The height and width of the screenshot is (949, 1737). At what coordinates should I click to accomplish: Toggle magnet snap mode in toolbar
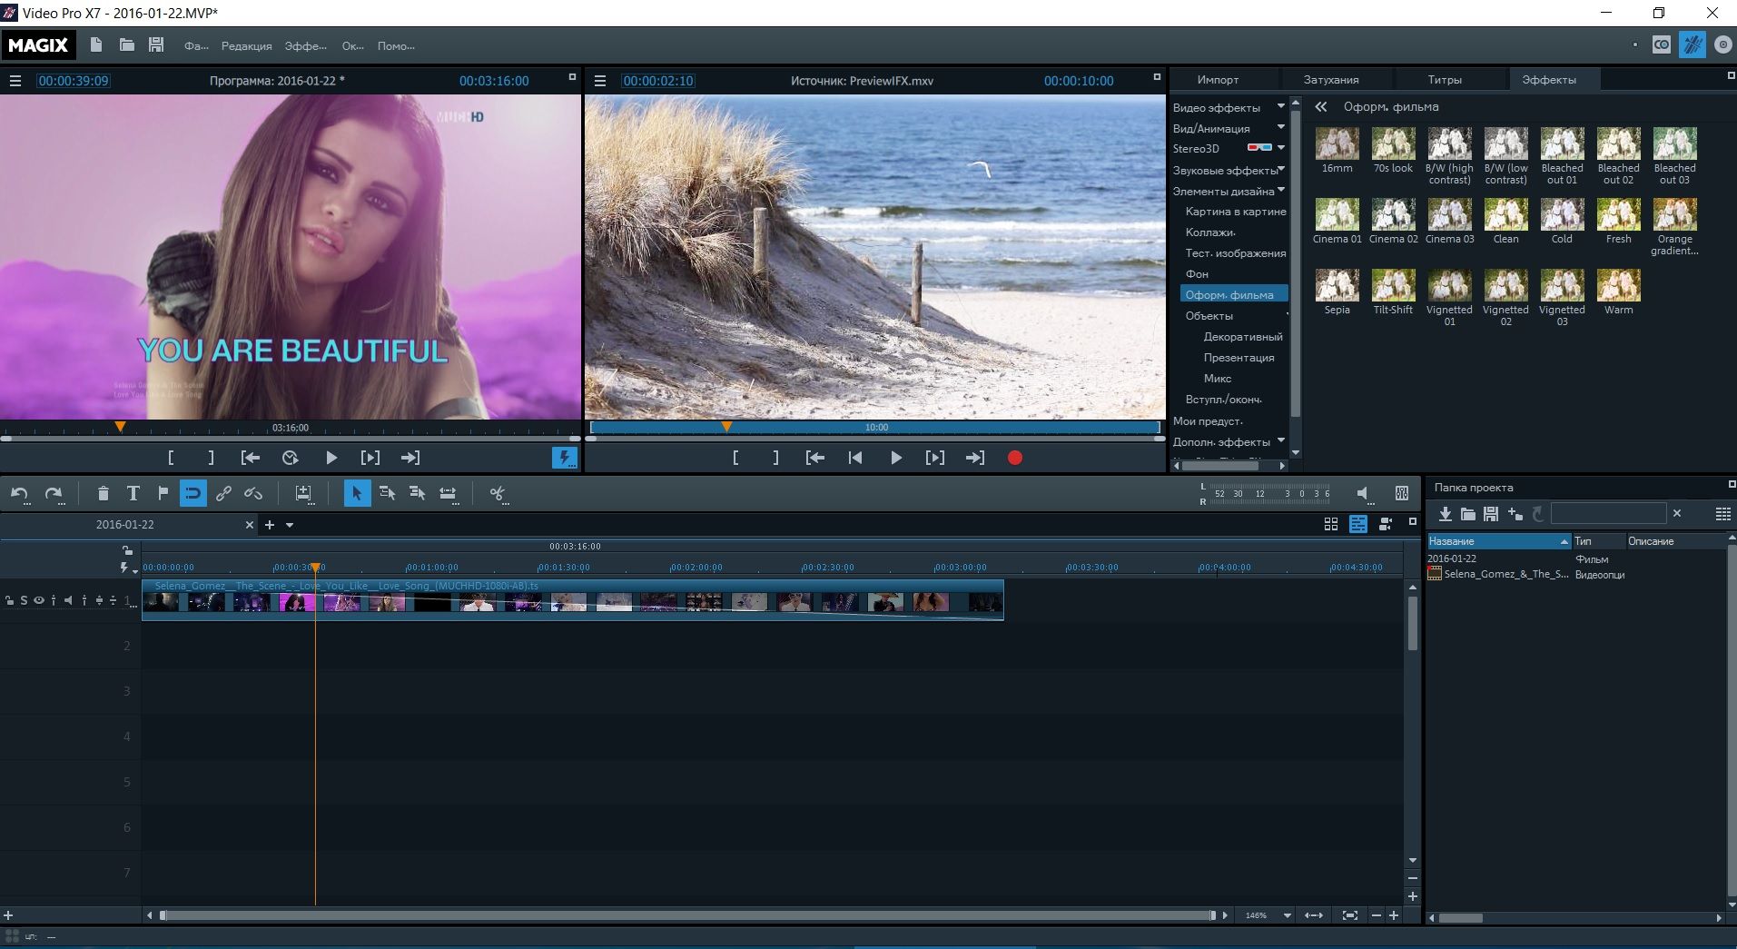click(192, 493)
